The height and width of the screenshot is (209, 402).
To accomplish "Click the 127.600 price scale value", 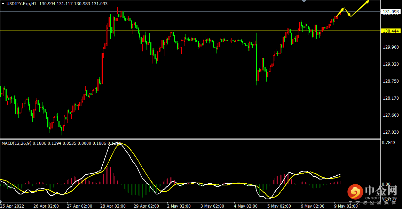I will point(391,115).
